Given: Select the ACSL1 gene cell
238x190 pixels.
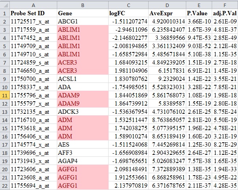Looking at the screenshot, I should [83, 79].
